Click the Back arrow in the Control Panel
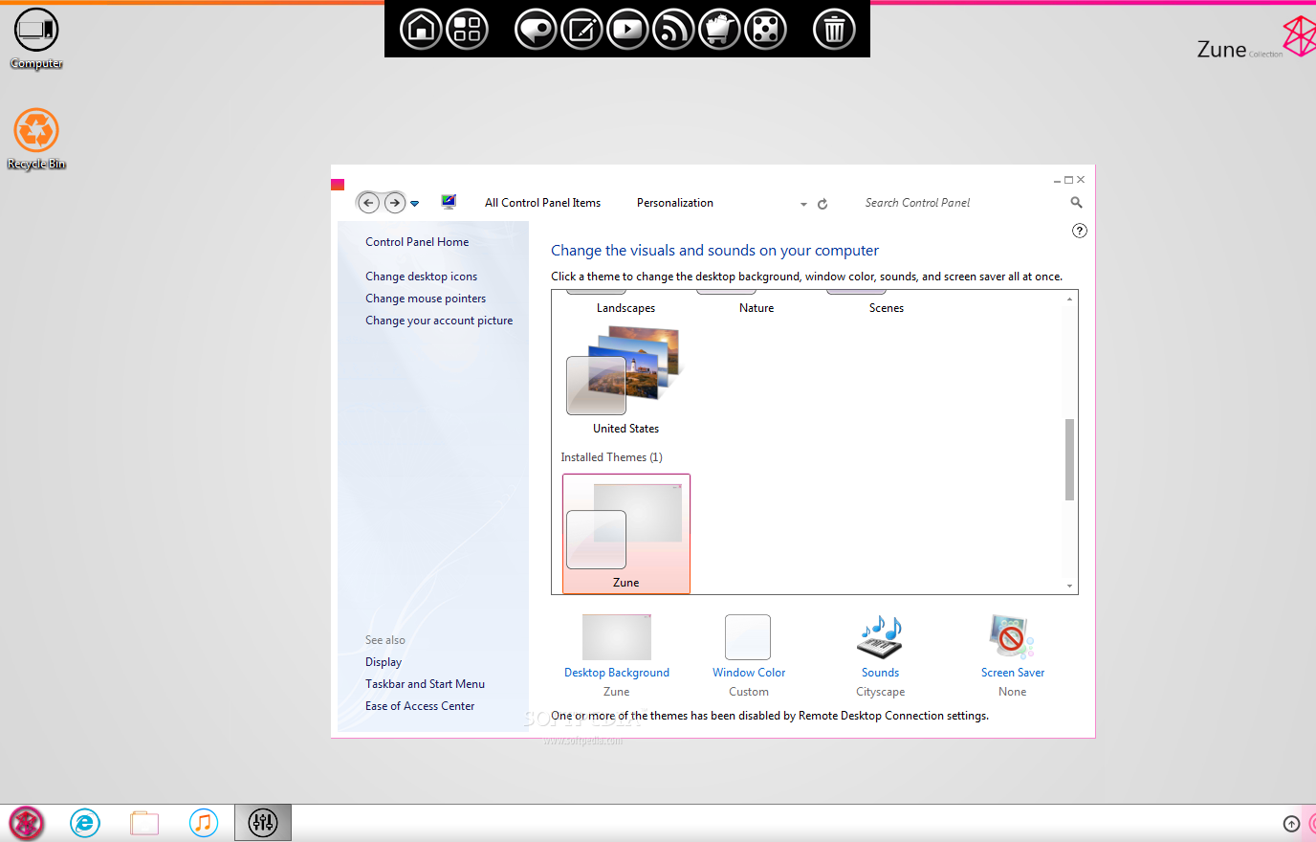This screenshot has height=842, width=1316. 368,203
